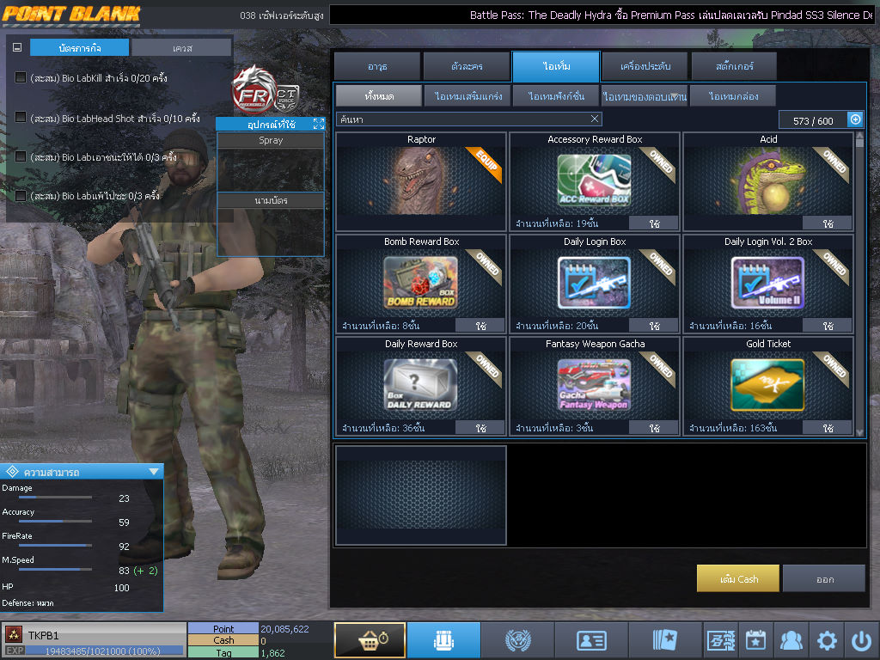Use the Acid item
The image size is (880, 660).
[x=828, y=223]
